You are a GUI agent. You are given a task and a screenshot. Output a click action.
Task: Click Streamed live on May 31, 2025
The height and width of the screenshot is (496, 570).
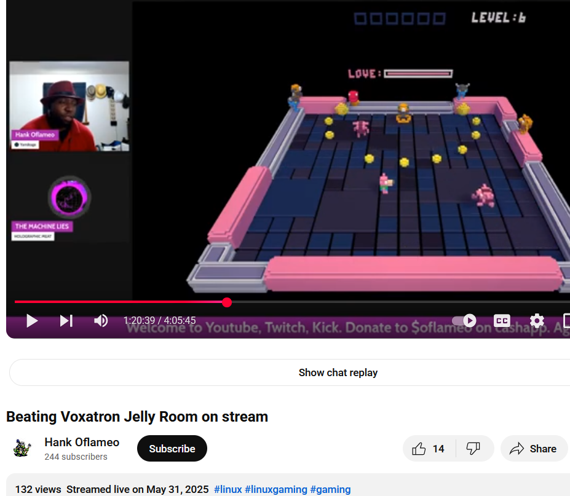pyautogui.click(x=137, y=489)
